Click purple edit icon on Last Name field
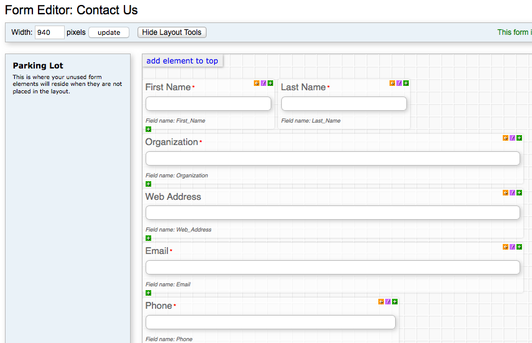532x343 pixels. (399, 83)
